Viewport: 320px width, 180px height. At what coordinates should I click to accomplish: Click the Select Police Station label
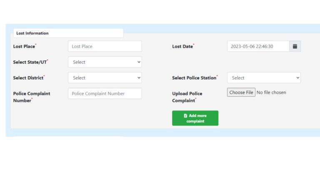[194, 78]
